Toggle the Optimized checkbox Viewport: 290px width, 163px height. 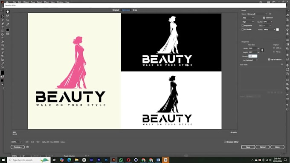pyautogui.click(x=264, y=18)
